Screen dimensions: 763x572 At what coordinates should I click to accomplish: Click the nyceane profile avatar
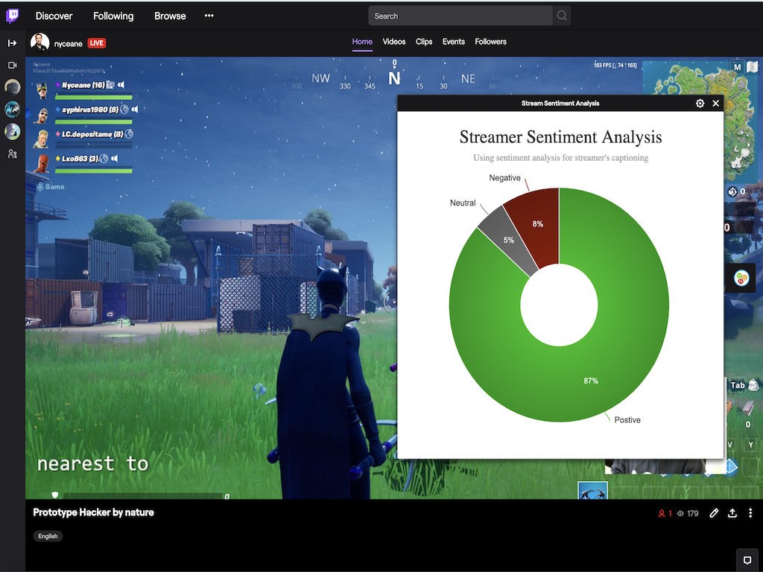pyautogui.click(x=40, y=42)
